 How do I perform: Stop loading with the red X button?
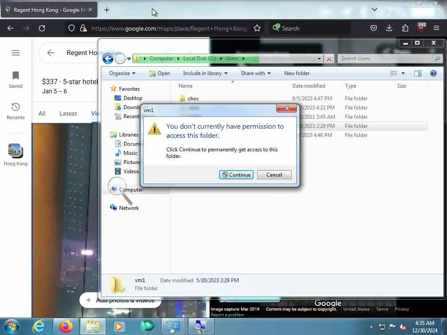[329, 59]
